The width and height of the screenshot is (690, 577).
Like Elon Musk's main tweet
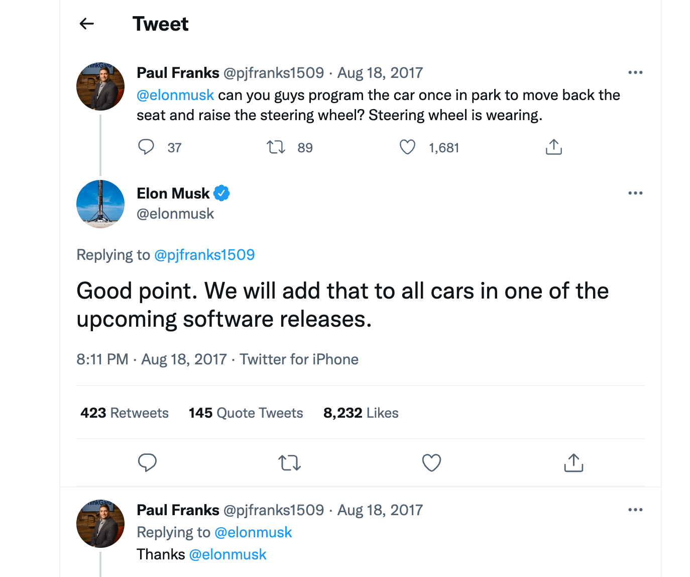click(x=431, y=462)
